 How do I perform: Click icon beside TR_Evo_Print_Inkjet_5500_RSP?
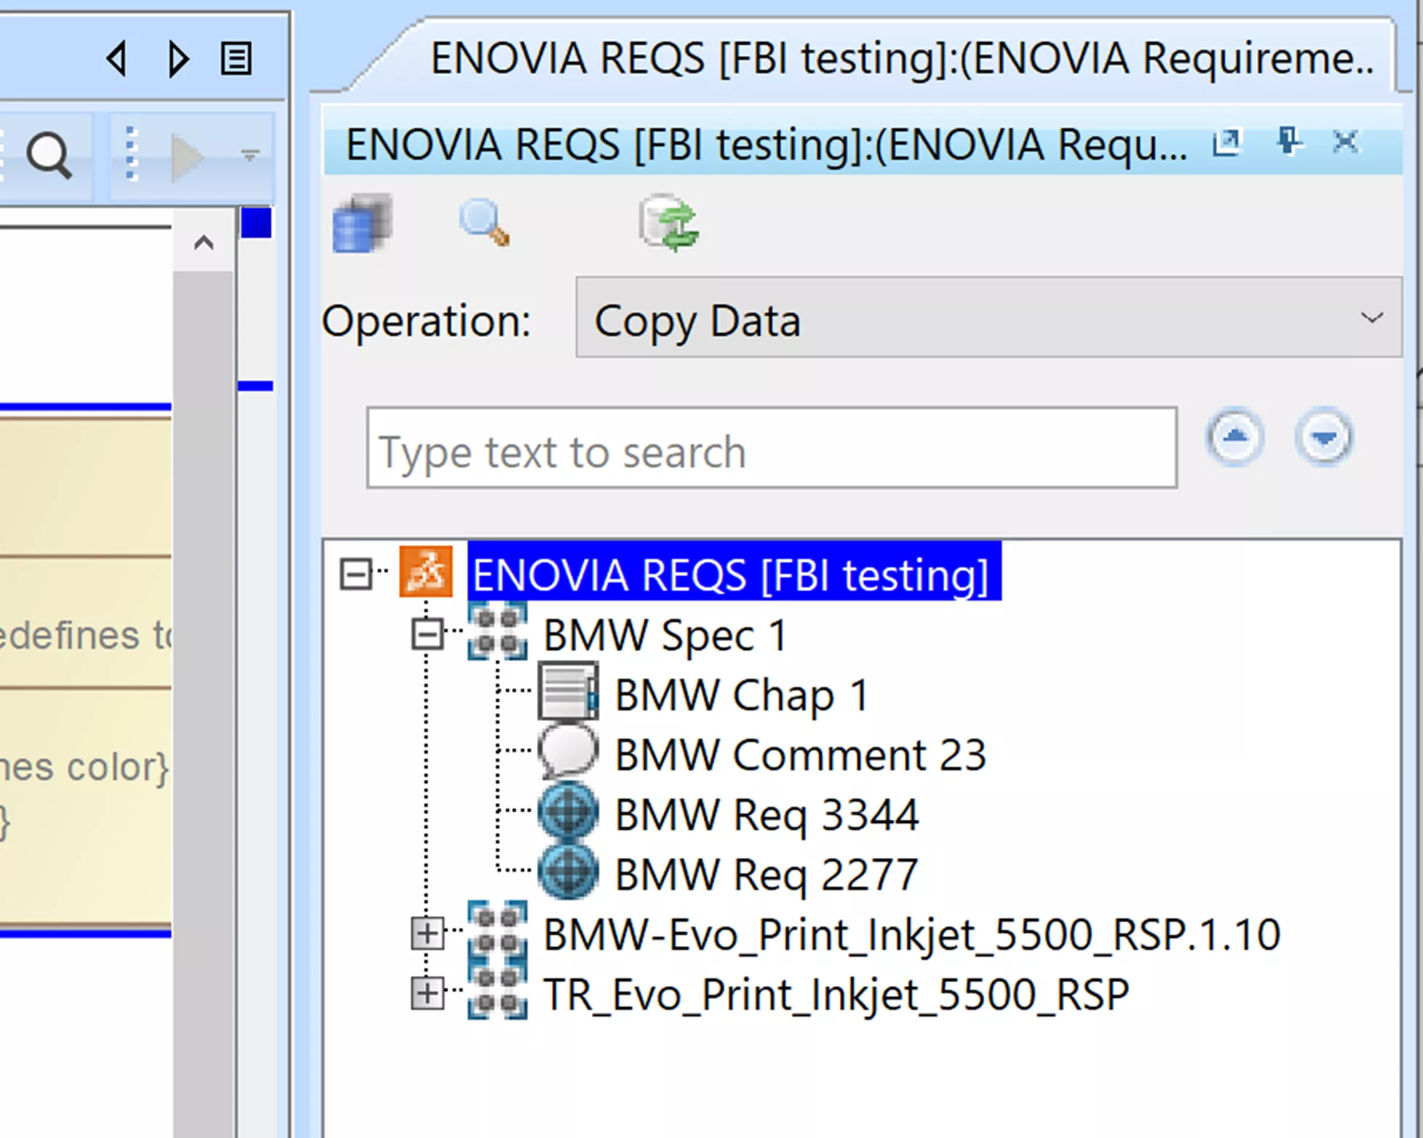click(497, 990)
